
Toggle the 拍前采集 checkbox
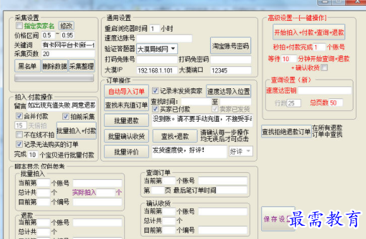(x=66, y=116)
